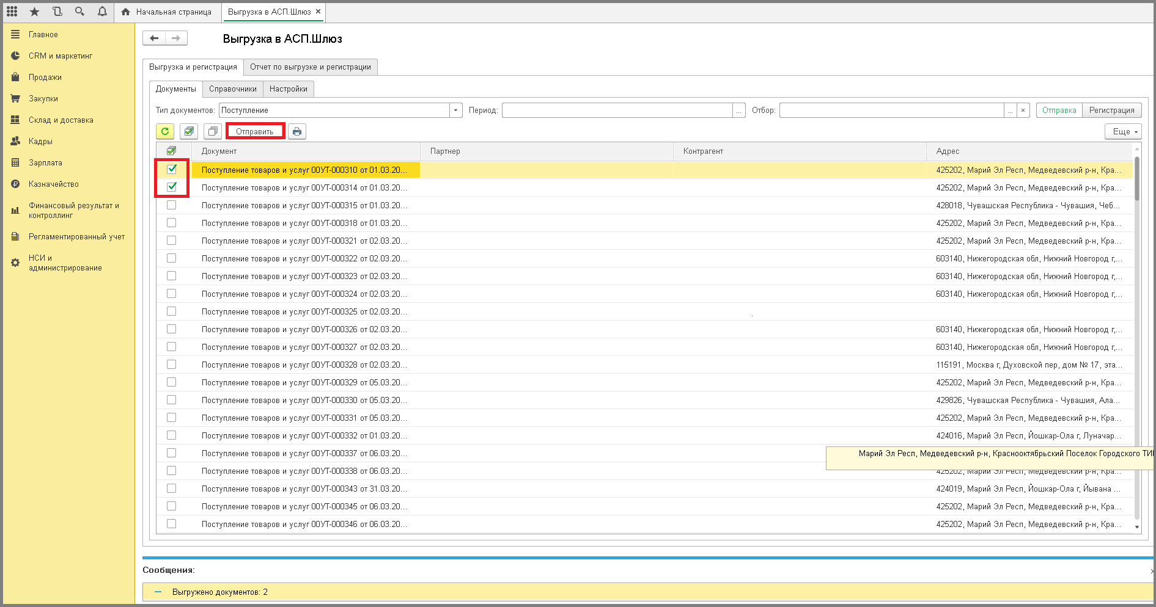Open Тип документов dropdown arrow
Viewport: 1156px width, 607px height.
(x=456, y=111)
